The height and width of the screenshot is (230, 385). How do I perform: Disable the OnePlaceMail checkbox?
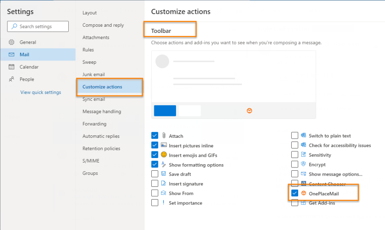[x=295, y=193]
